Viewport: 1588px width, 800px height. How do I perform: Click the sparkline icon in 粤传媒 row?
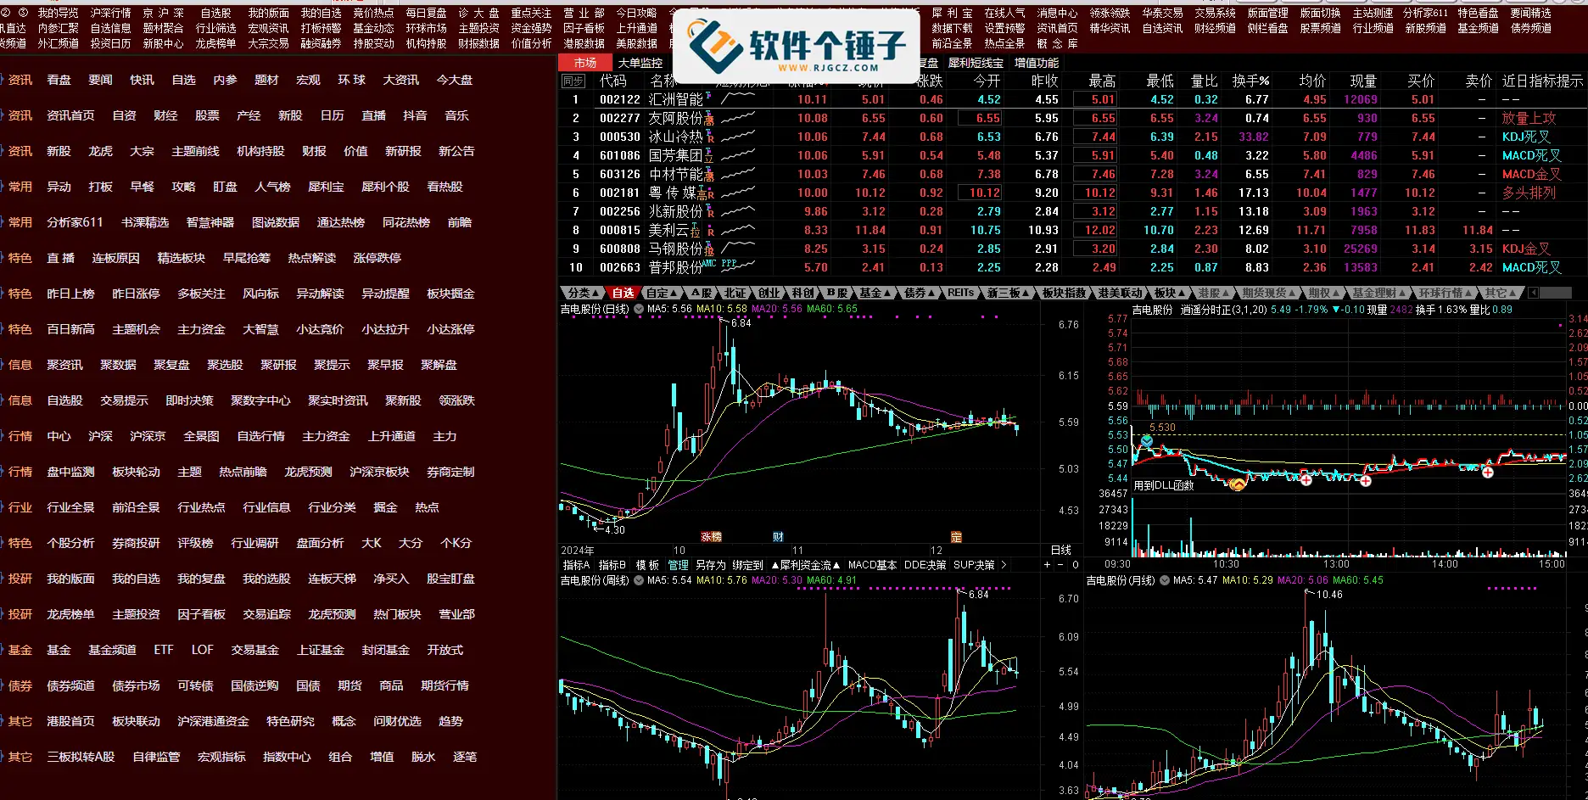737,193
